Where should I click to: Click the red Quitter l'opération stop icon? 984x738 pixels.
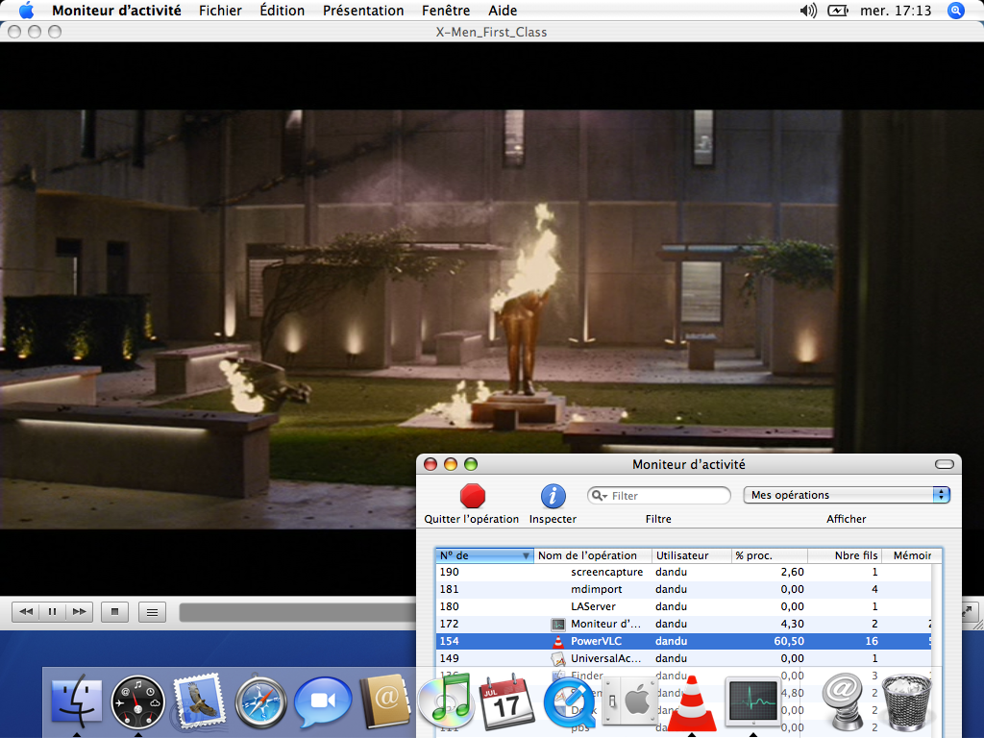click(x=472, y=496)
